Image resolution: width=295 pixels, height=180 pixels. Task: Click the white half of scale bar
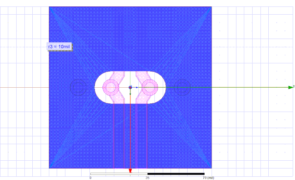point(119,174)
